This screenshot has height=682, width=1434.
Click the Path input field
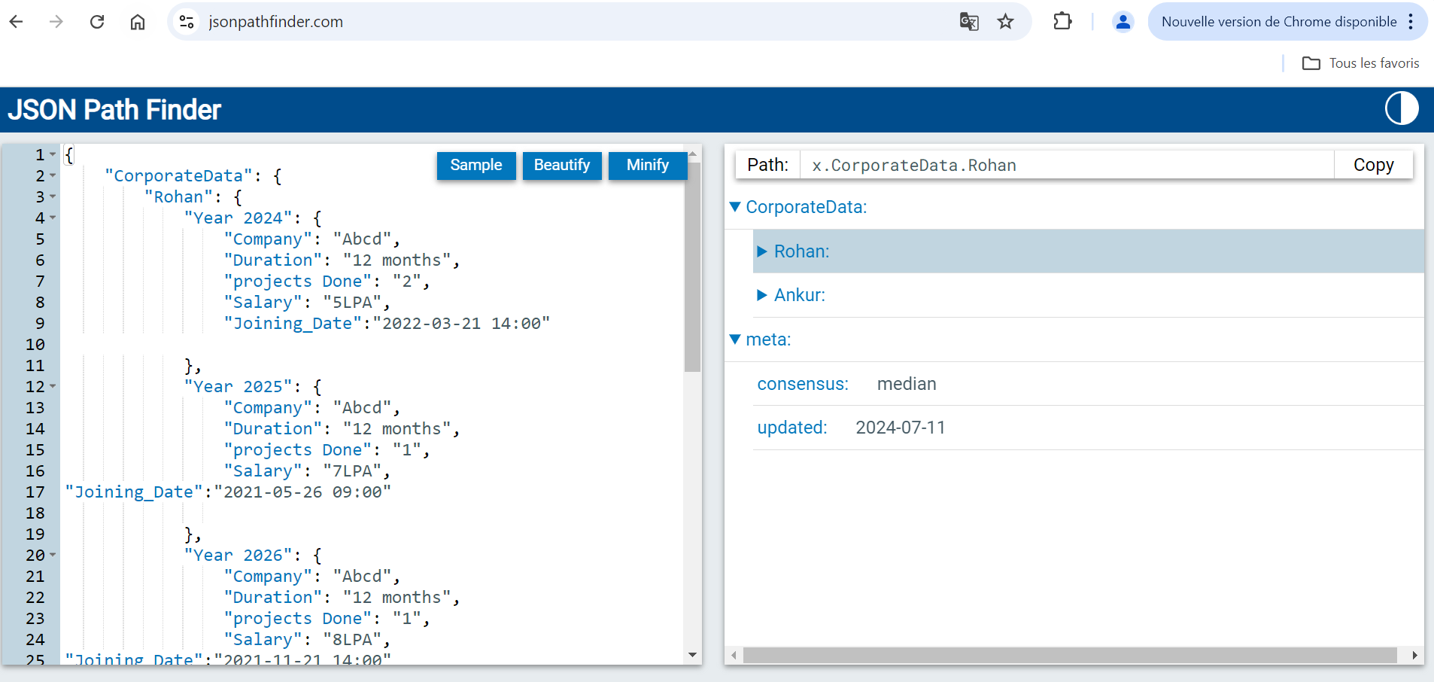click(x=1067, y=165)
